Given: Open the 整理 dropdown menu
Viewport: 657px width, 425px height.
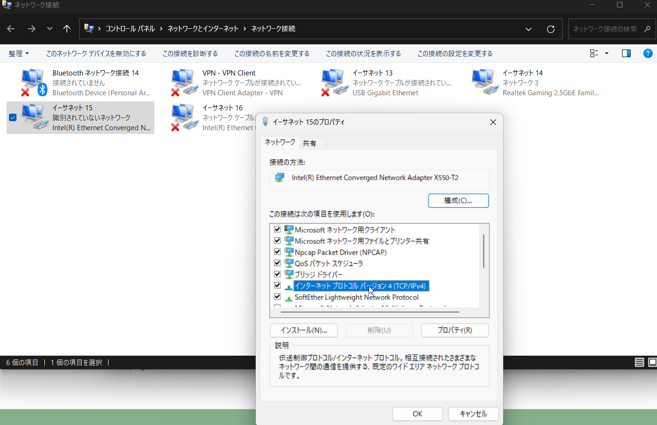Looking at the screenshot, I should tap(19, 53).
